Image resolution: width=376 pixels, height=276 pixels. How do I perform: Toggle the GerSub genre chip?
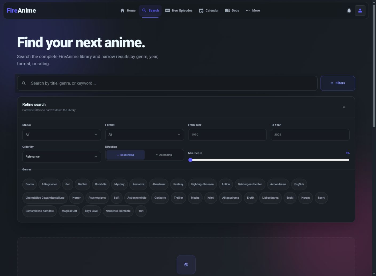coord(82,185)
